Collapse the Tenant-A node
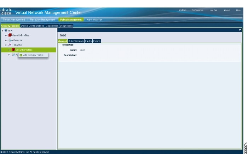 (x=6, y=45)
